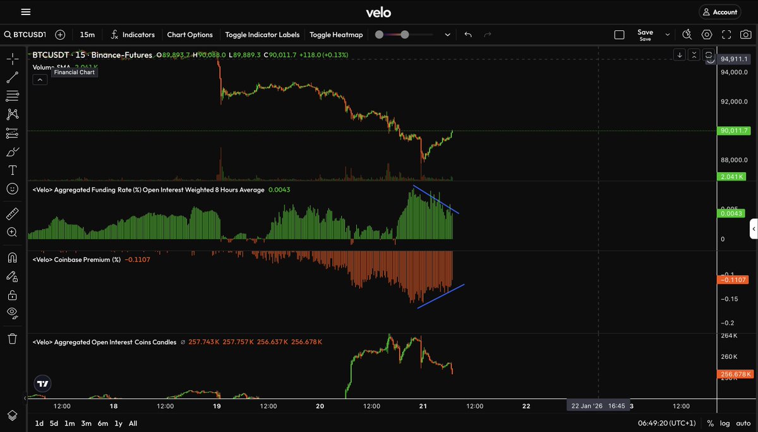Select the Fibonacci retracement tool
This screenshot has height=432, width=758.
pyautogui.click(x=12, y=96)
